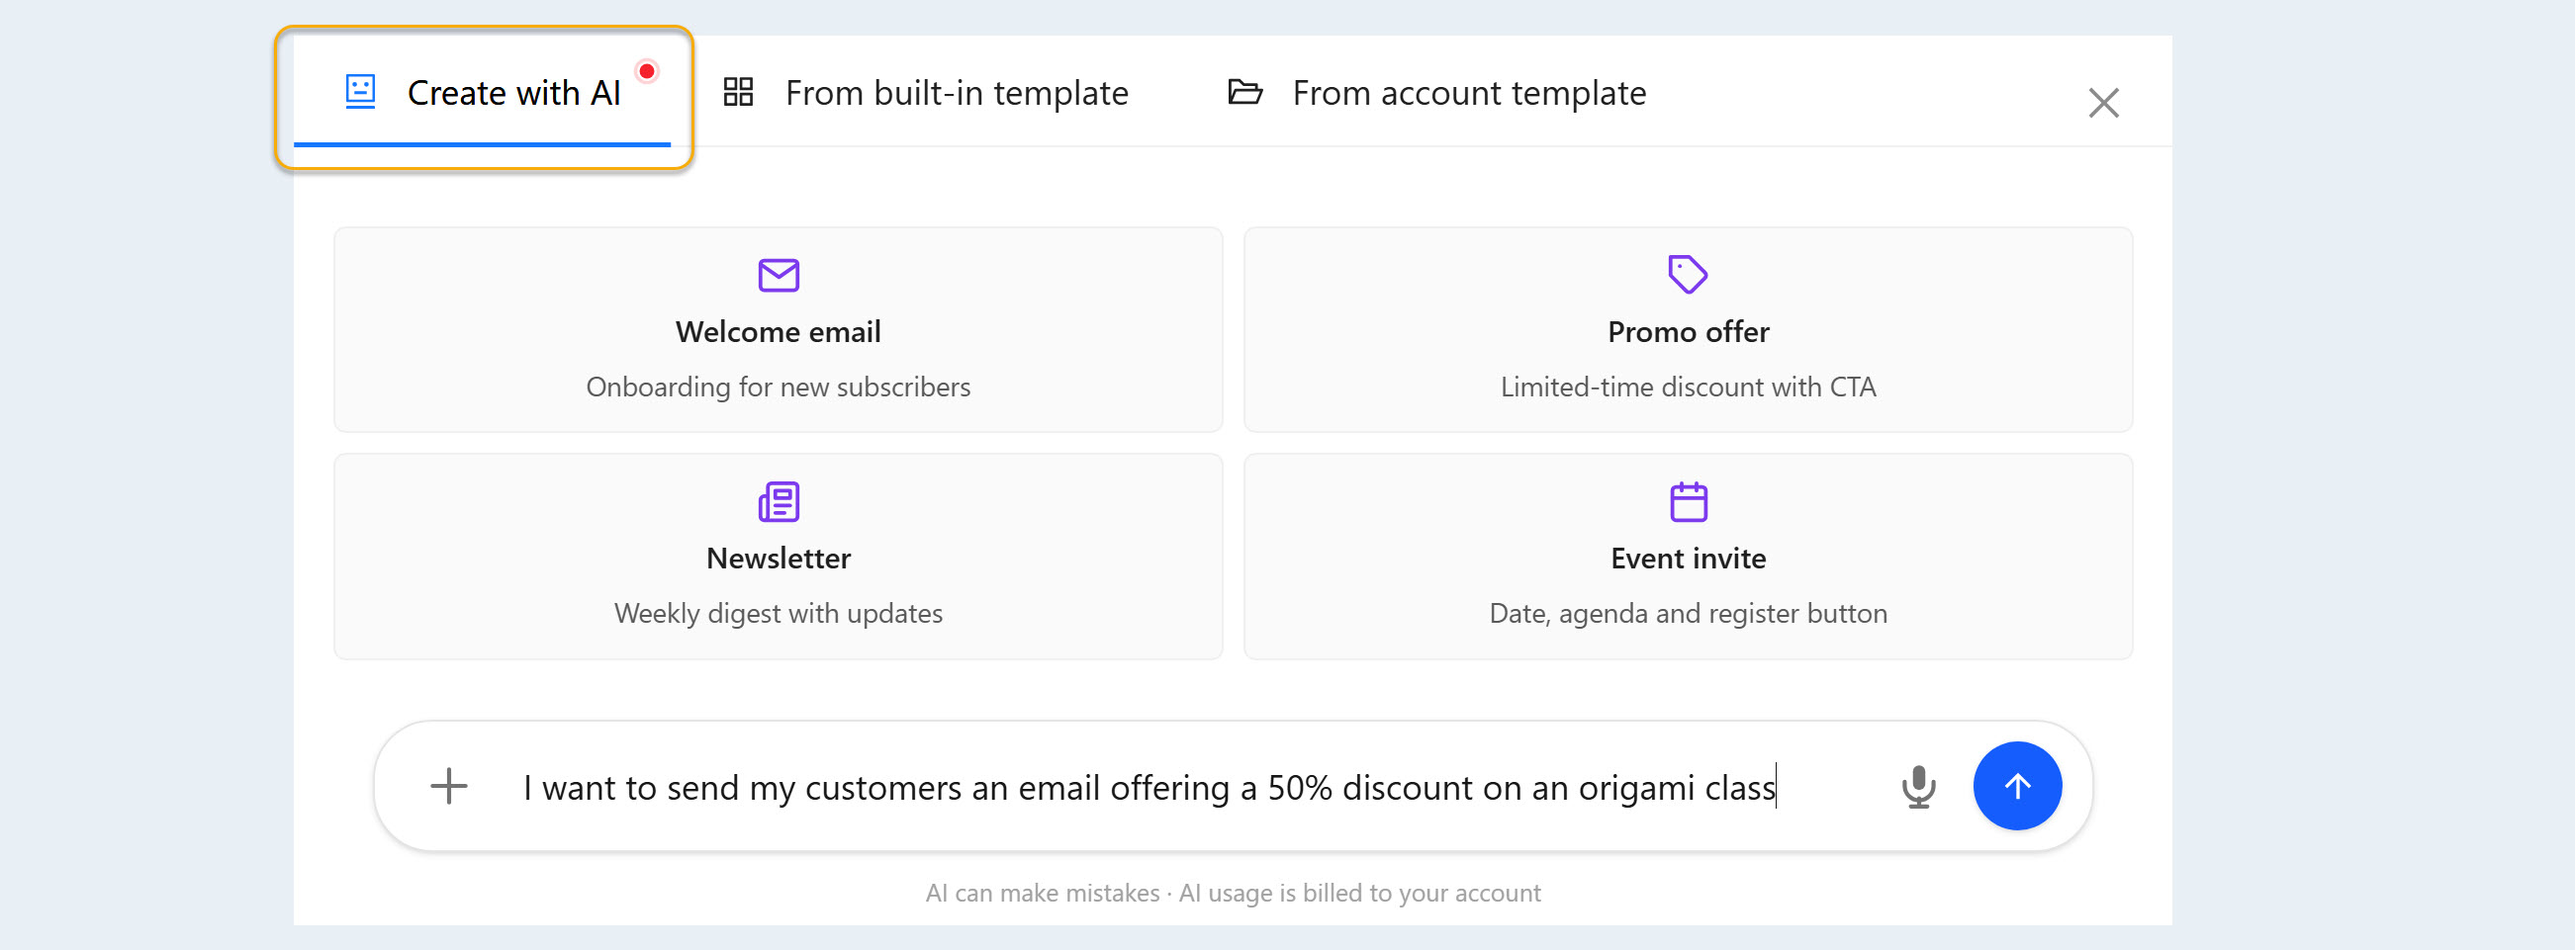Open the From account template tab
Image resolution: width=2575 pixels, height=950 pixels.
pyautogui.click(x=1436, y=93)
